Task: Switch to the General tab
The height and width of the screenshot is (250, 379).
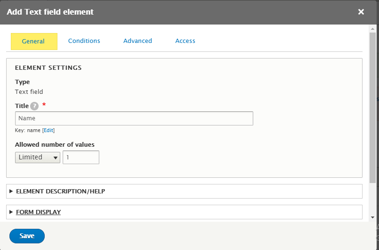Action: pos(34,42)
